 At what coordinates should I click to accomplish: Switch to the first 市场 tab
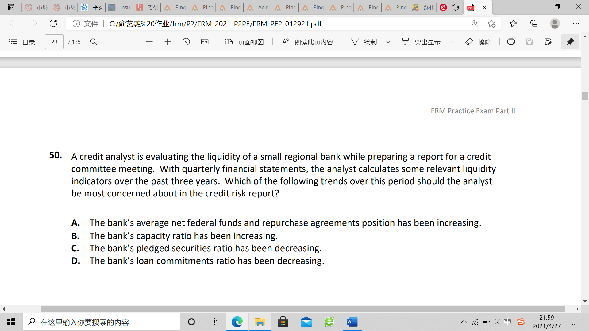coord(36,7)
